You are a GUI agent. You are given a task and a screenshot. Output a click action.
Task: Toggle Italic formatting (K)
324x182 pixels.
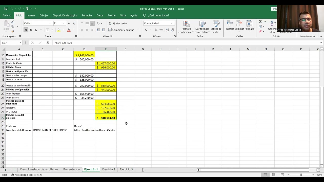[x=31, y=30]
